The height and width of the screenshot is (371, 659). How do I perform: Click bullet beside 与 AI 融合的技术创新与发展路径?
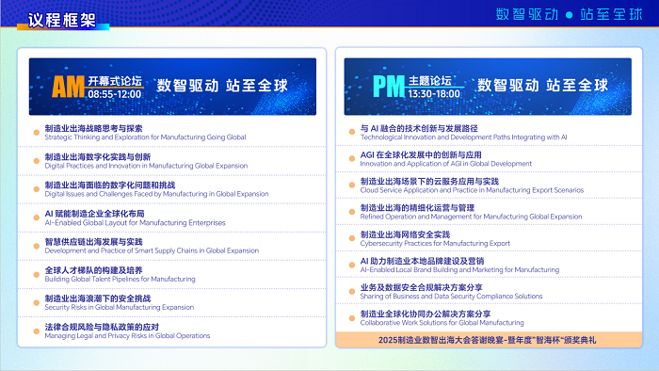(352, 132)
